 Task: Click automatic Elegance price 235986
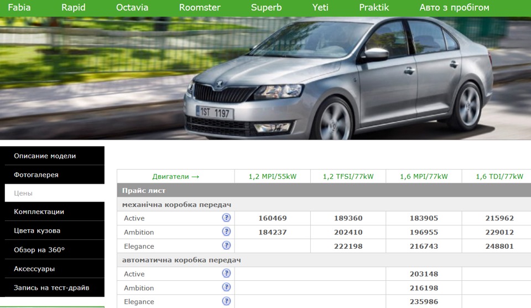coord(424,301)
